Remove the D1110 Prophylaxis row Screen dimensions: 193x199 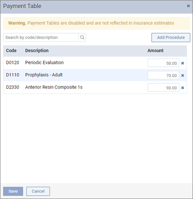pyautogui.click(x=183, y=76)
